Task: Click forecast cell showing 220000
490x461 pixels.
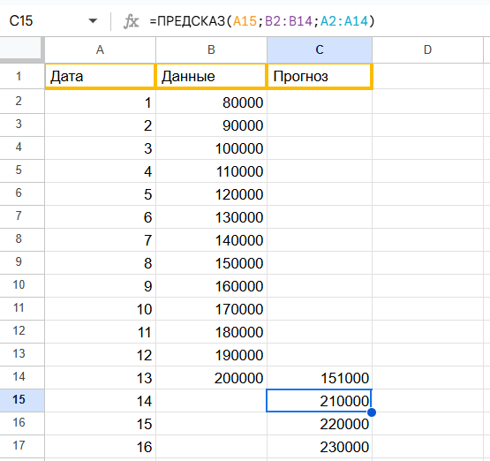Action: tap(320, 424)
